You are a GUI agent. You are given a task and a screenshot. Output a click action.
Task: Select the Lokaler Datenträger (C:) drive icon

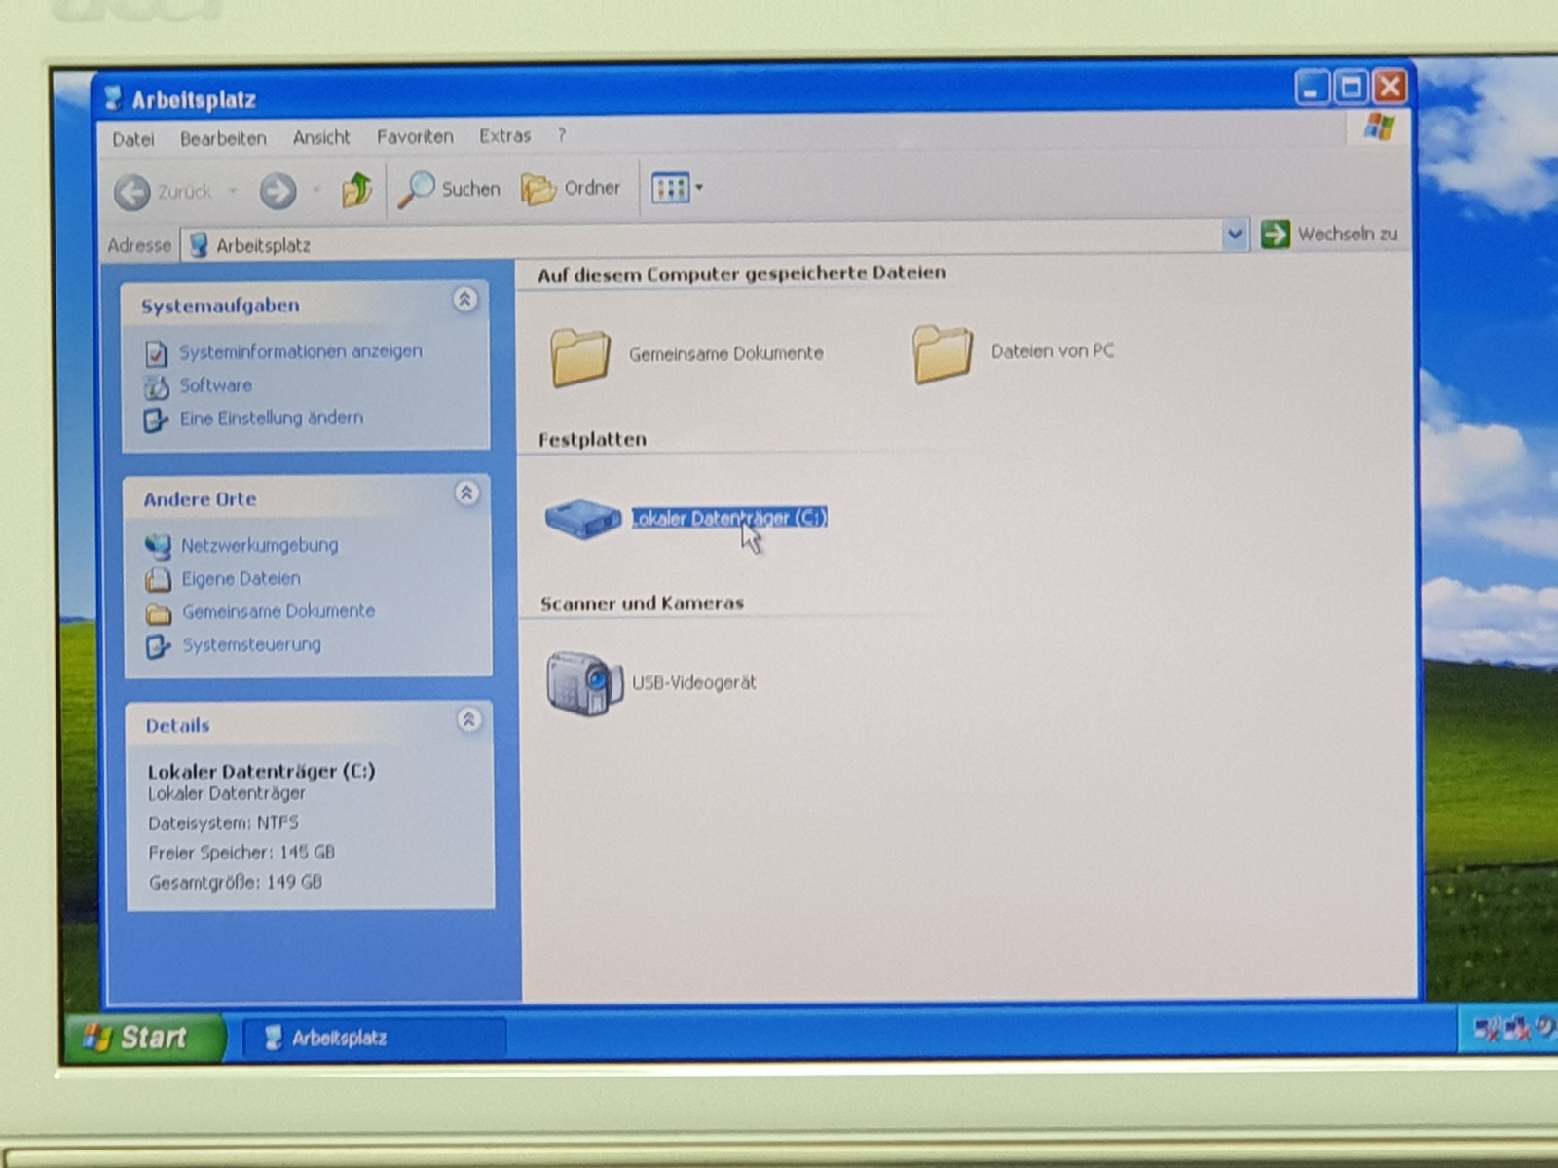pos(582,518)
